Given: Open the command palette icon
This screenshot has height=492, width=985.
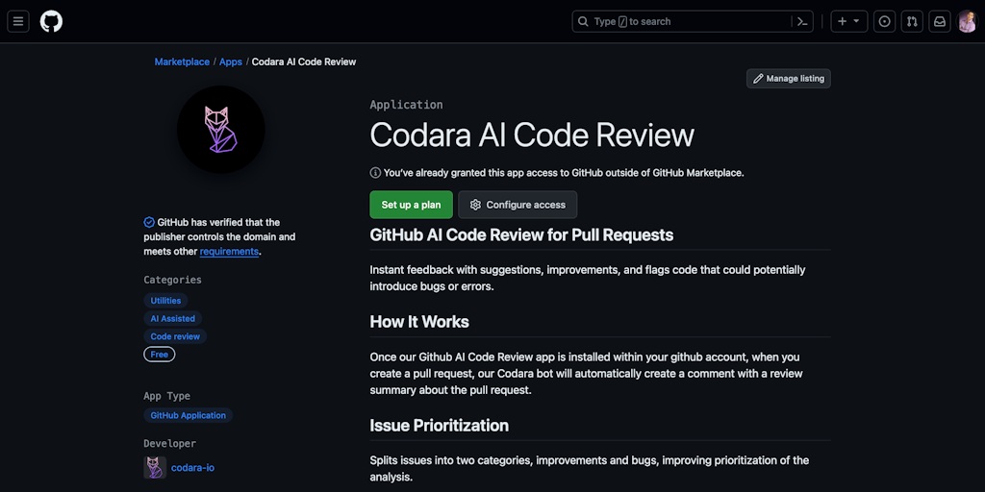Looking at the screenshot, I should (x=801, y=21).
